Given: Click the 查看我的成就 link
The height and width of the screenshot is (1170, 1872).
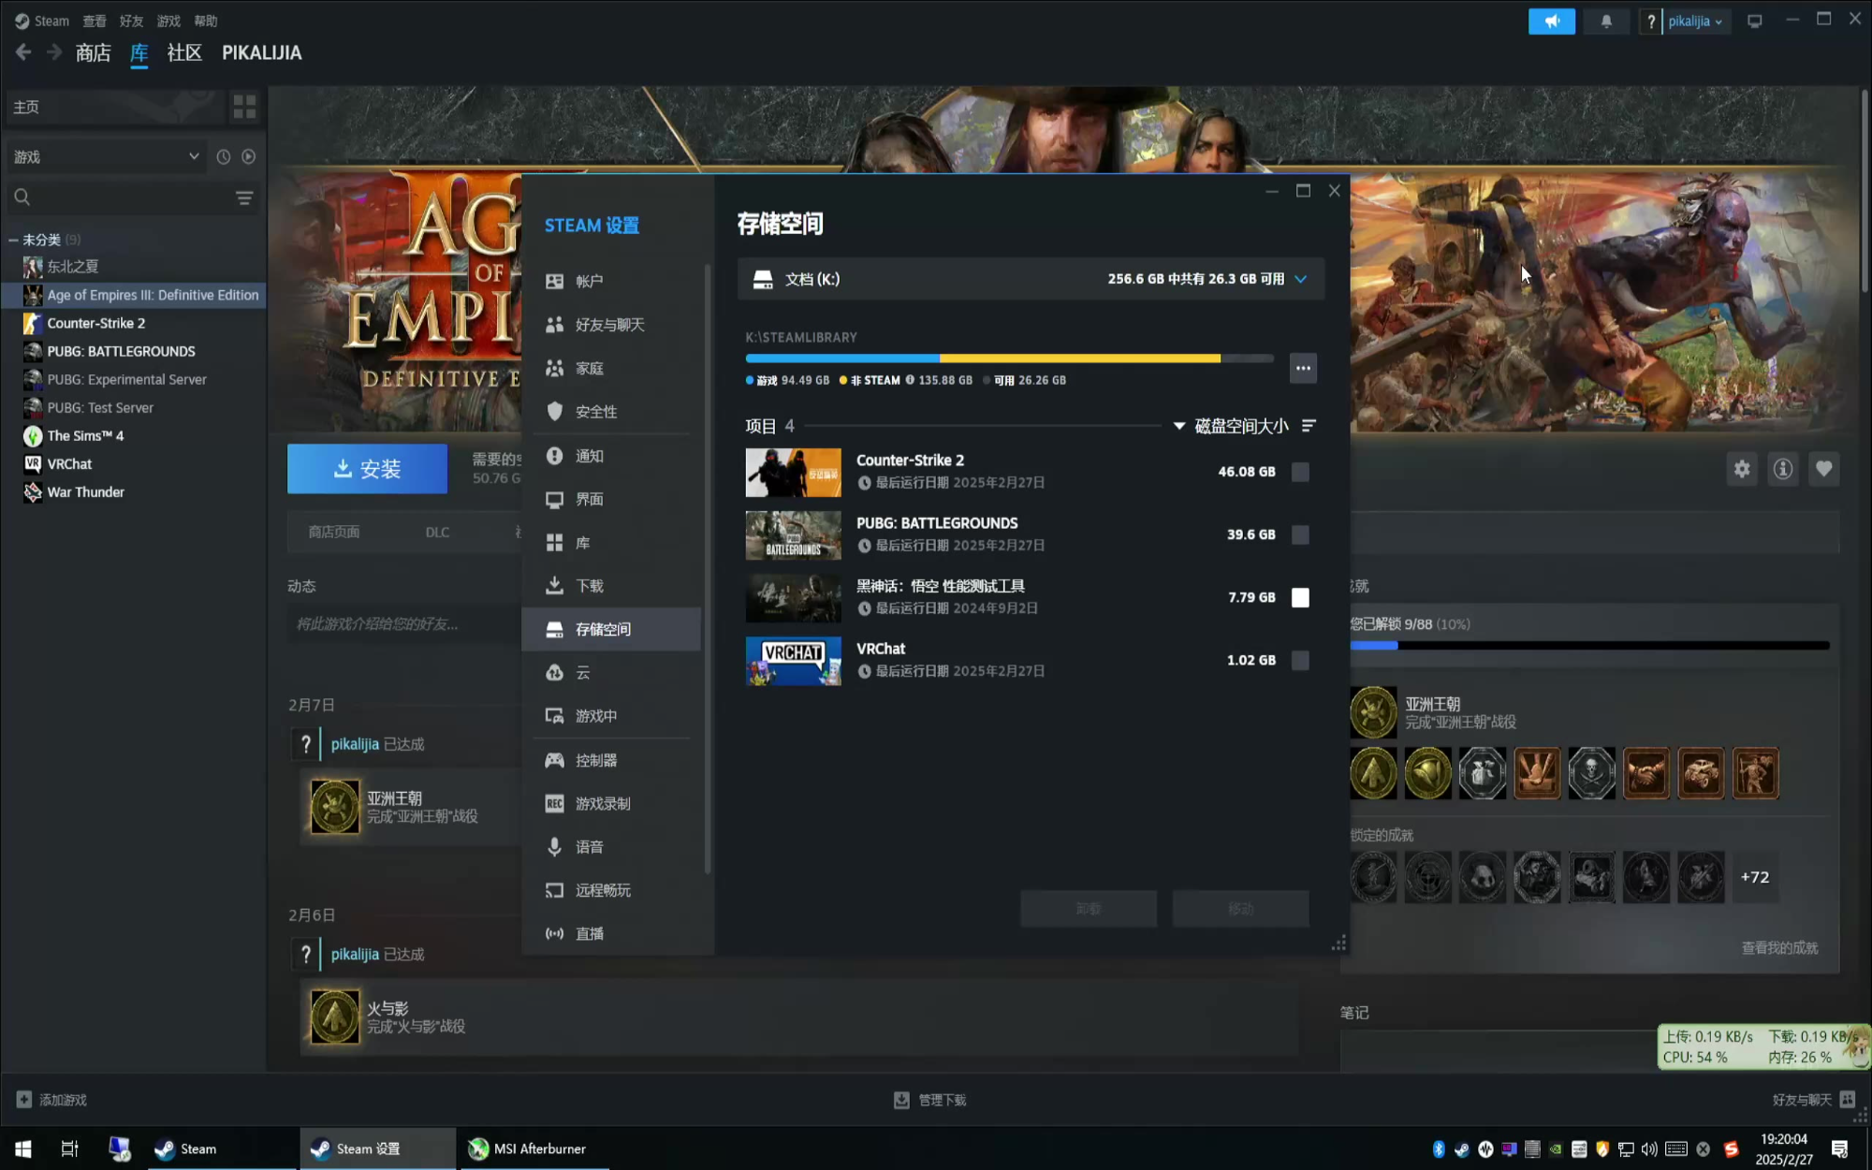Looking at the screenshot, I should coord(1779,948).
